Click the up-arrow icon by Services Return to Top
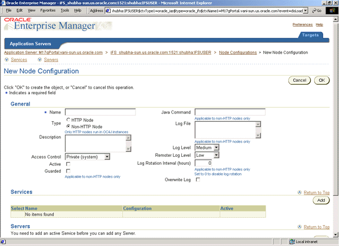This screenshot has height=246, width=339. 299,192
